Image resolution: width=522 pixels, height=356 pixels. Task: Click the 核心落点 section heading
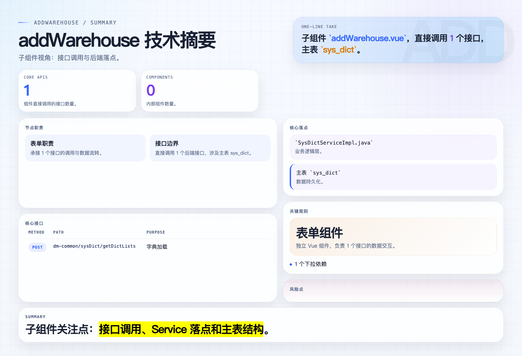pyautogui.click(x=299, y=128)
